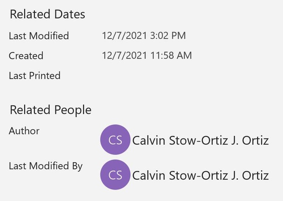
Task: Select the Last Modified By label
Action: click(46, 166)
